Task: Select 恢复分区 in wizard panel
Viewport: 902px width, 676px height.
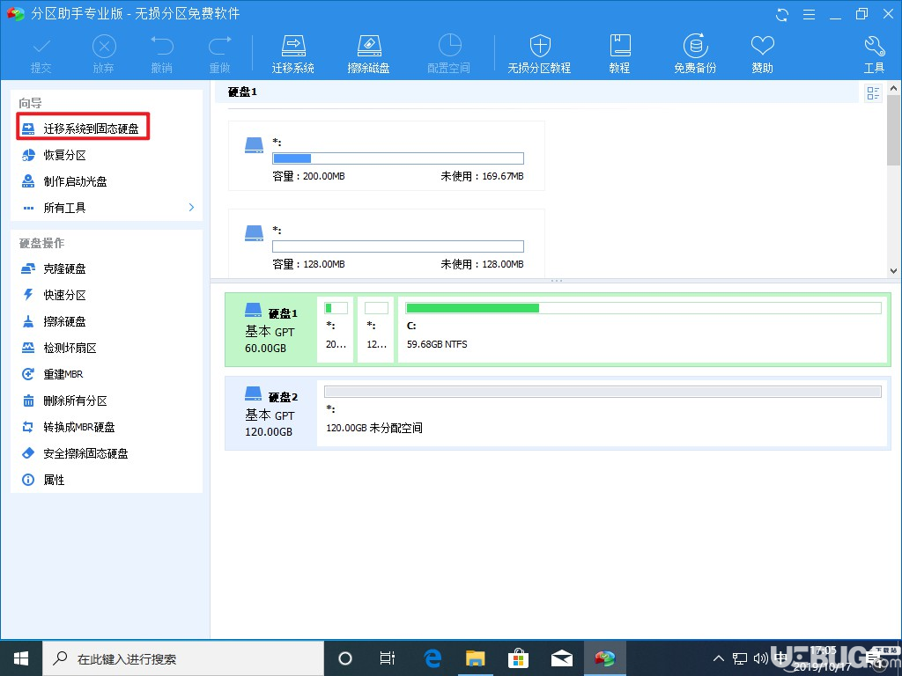Action: click(x=64, y=155)
